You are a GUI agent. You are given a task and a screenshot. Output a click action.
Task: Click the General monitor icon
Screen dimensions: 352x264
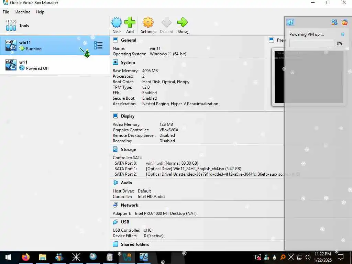click(115, 40)
